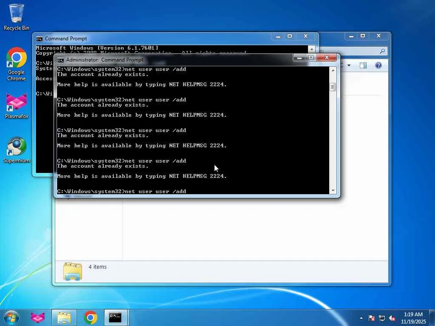Select the Google Chrome desktop shortcut
The image size is (435, 326).
pyautogui.click(x=17, y=64)
